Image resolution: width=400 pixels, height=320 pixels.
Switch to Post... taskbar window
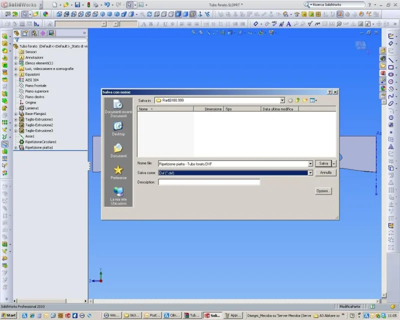(x=152, y=315)
